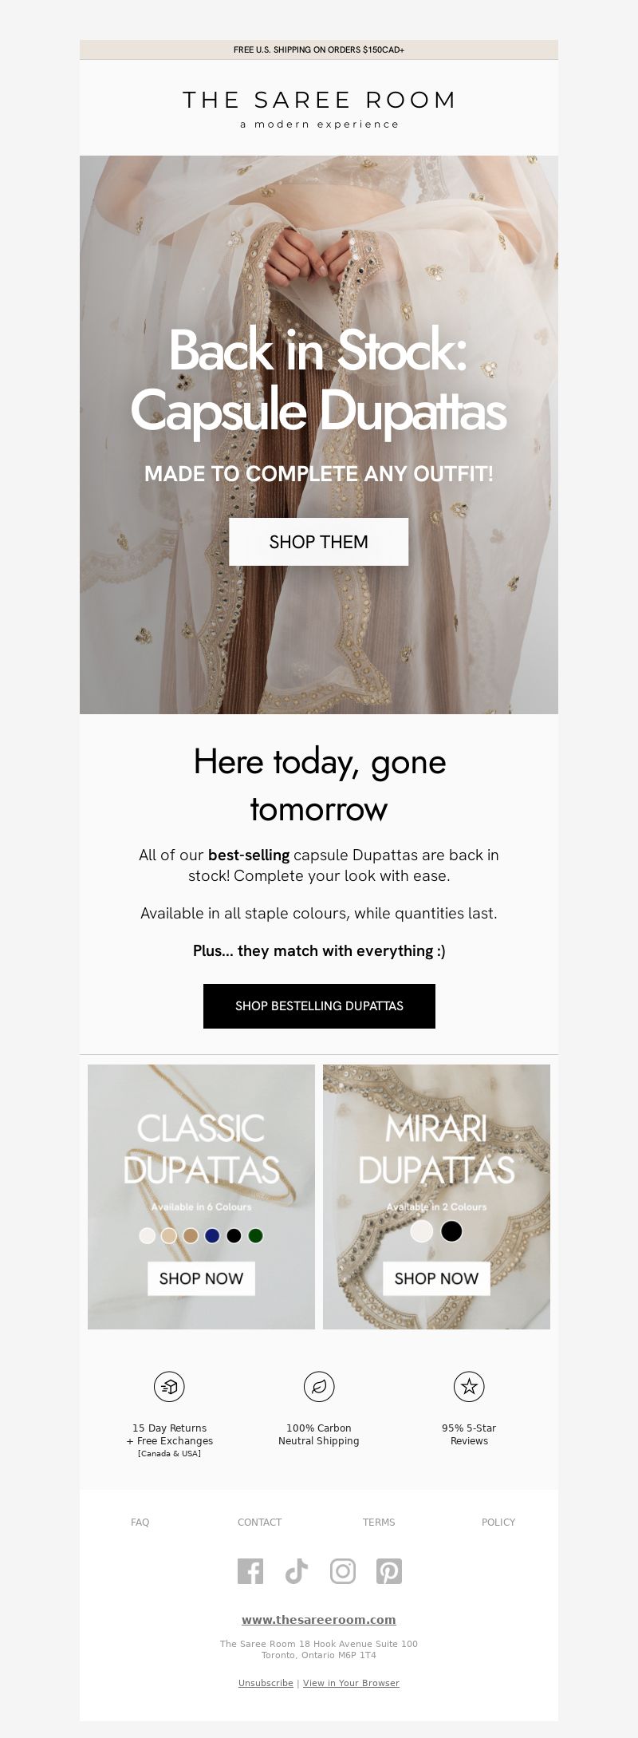Open the TikTok social icon
Viewport: 638px width, 1738px height.
point(297,1571)
